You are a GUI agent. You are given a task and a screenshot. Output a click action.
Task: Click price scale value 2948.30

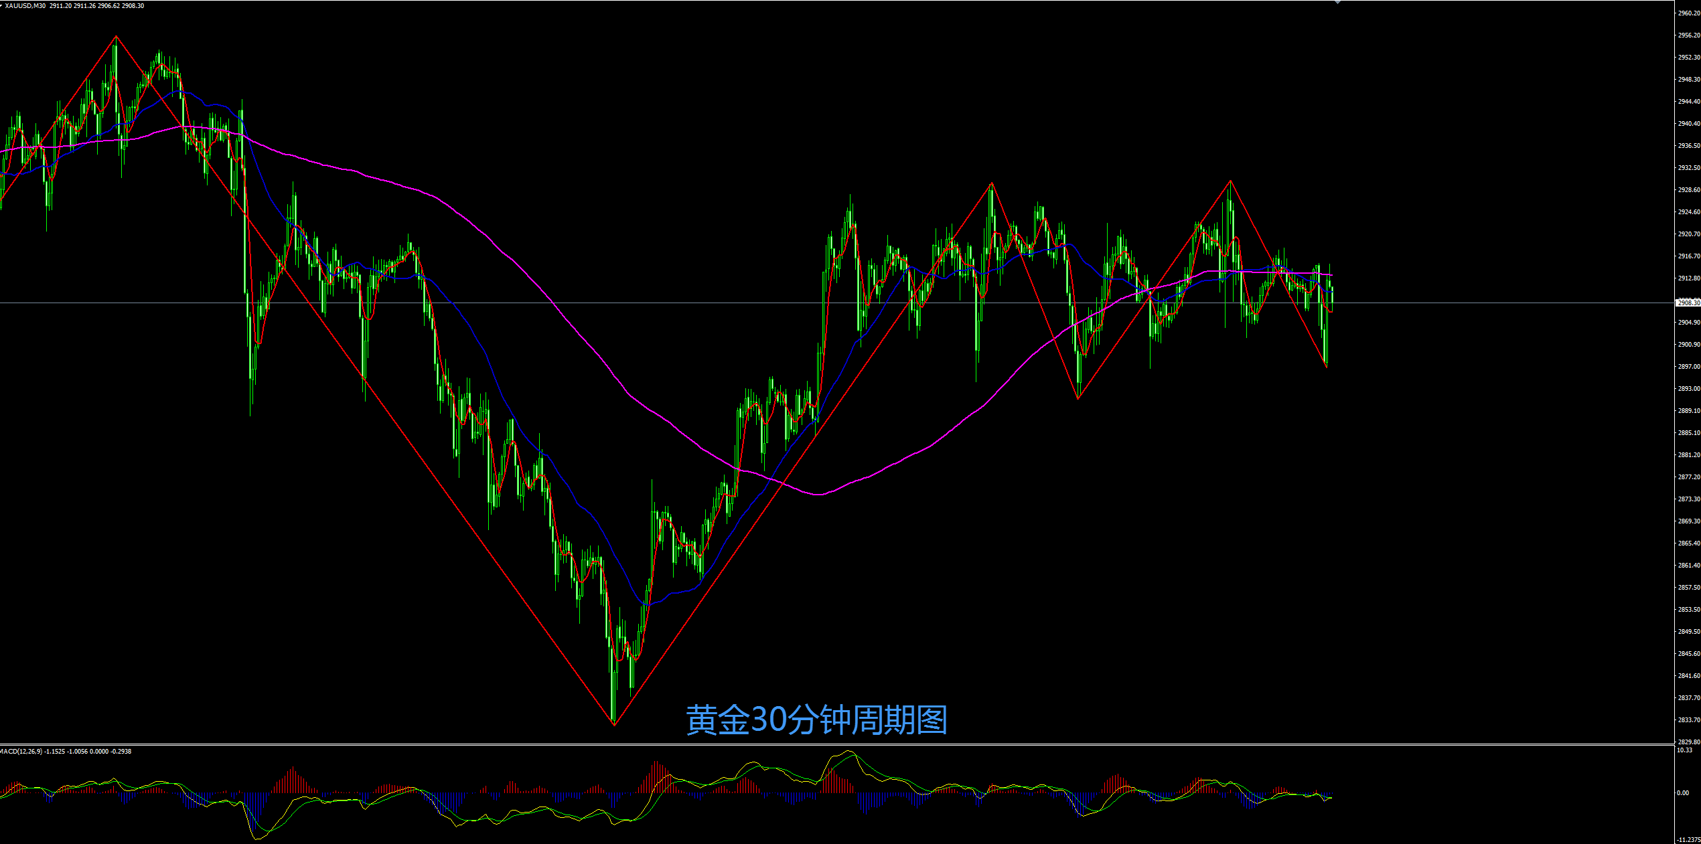1689,80
